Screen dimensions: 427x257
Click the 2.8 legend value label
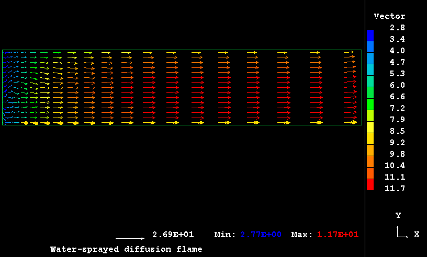[397, 28]
